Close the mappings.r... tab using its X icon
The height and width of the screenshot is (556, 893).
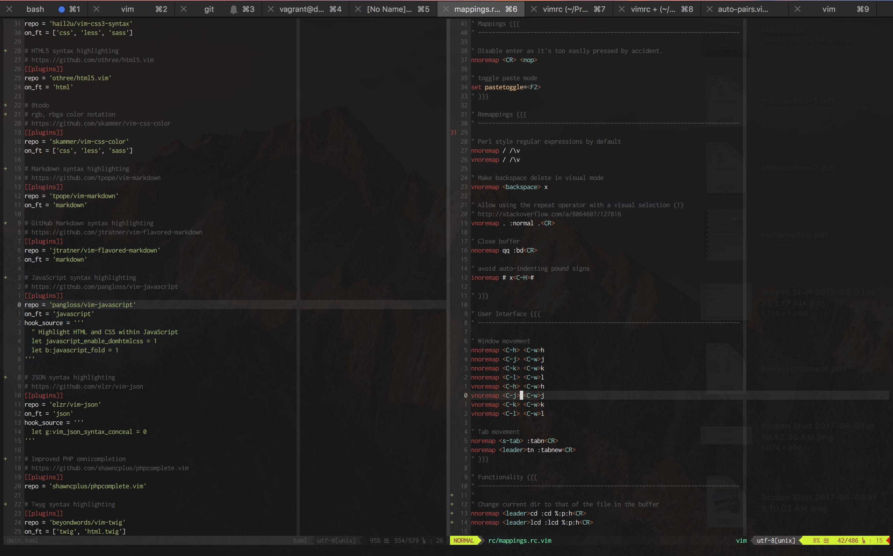tap(445, 9)
